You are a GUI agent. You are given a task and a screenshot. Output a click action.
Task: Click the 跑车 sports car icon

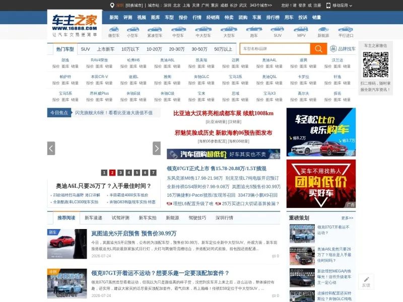click(x=254, y=29)
